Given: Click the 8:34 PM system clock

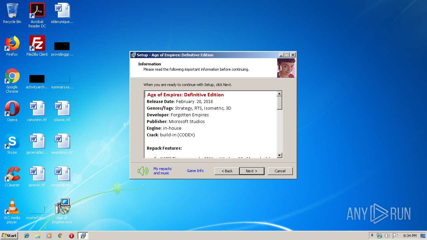Looking at the screenshot, I should [410, 236].
